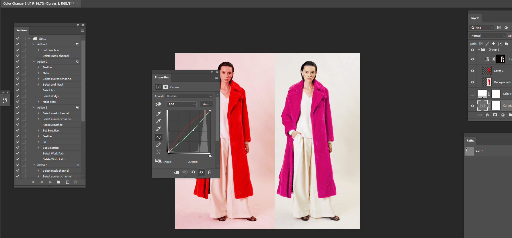Open the Properties panel flyout menu
Image resolution: width=512 pixels, height=238 pixels.
click(x=217, y=78)
